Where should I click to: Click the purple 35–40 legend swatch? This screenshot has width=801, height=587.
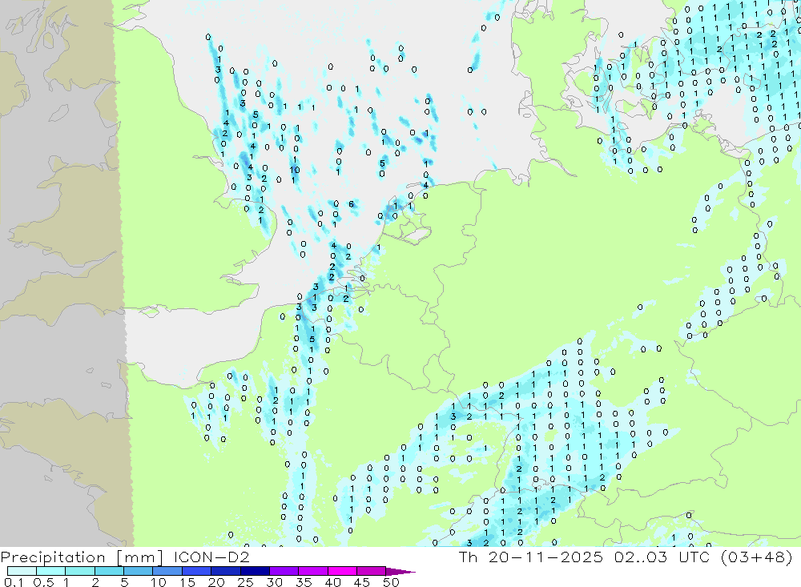[313, 571]
